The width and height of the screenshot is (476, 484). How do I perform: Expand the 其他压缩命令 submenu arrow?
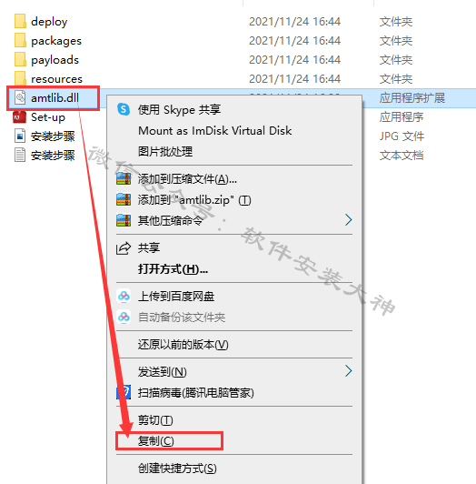tap(348, 220)
